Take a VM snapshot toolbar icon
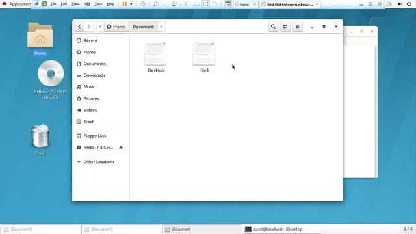 156,4
